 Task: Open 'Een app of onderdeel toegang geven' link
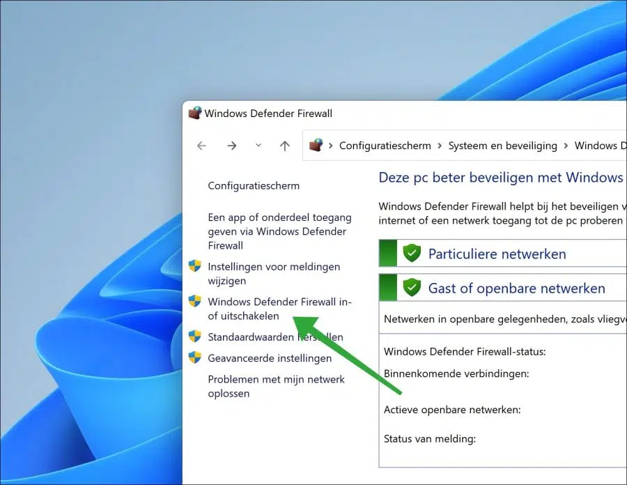279,231
